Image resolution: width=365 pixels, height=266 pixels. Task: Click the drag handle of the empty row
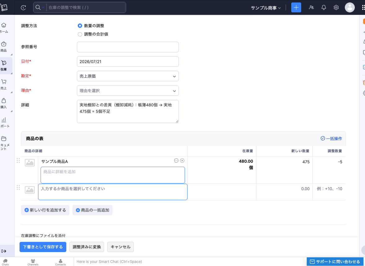pyautogui.click(x=18, y=187)
